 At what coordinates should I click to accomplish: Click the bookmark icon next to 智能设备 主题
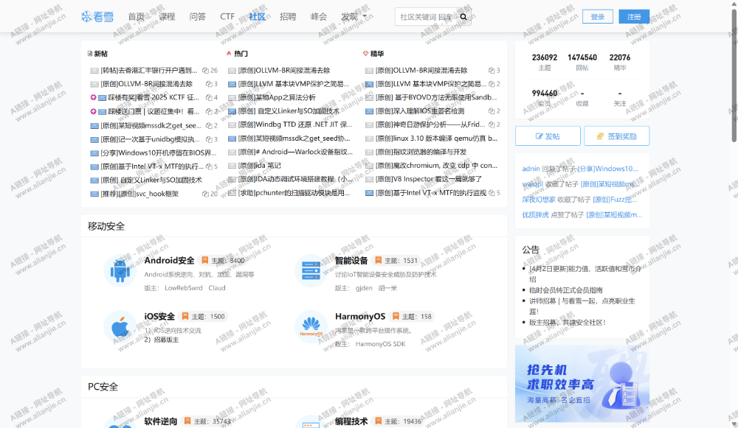pos(378,260)
